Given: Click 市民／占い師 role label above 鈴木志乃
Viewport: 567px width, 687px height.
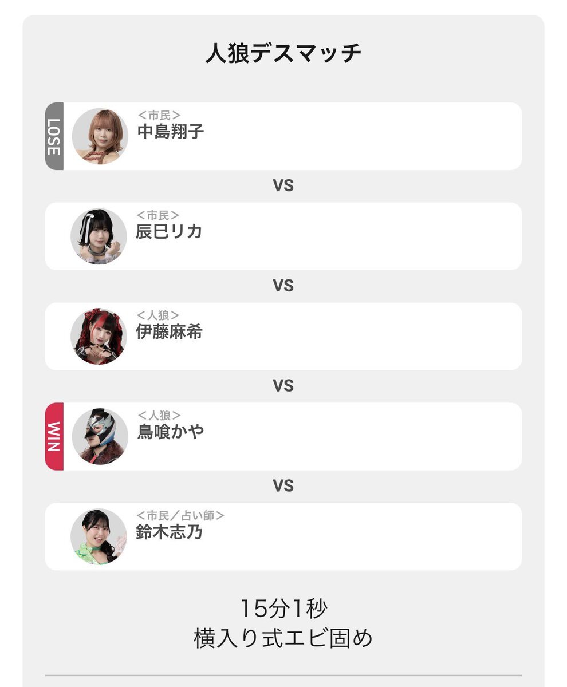Looking at the screenshot, I should pos(180,516).
